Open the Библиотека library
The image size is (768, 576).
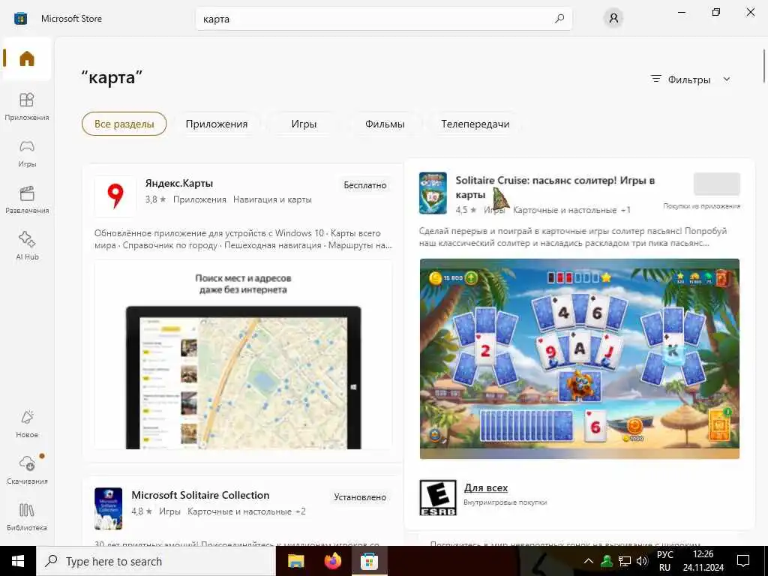(x=26, y=517)
